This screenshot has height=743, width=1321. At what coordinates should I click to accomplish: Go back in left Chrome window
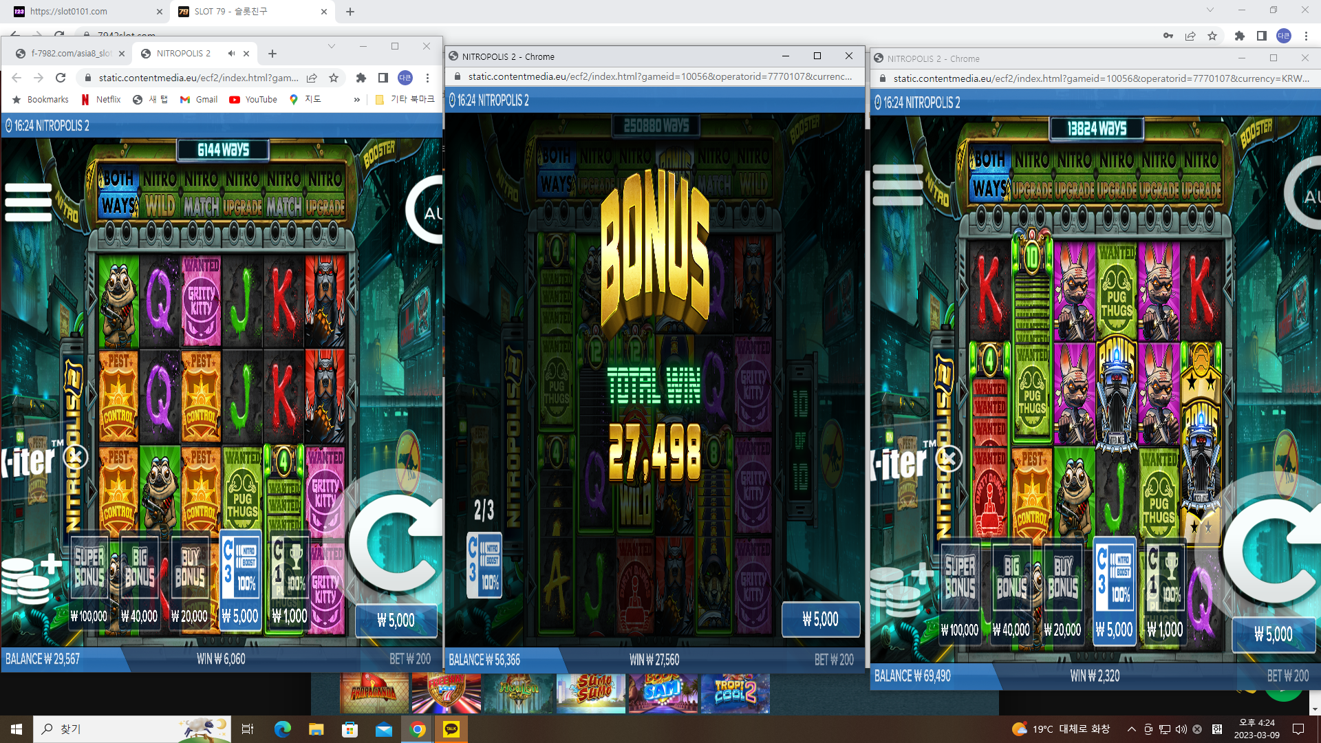(17, 78)
